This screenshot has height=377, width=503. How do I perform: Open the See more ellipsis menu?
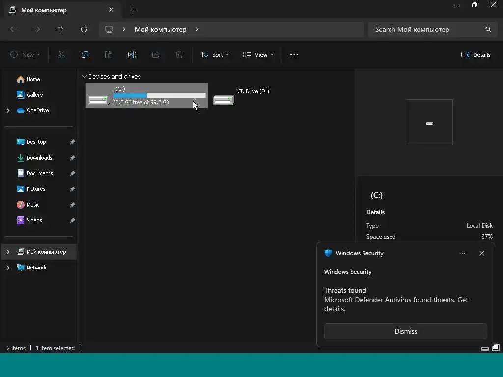point(294,55)
